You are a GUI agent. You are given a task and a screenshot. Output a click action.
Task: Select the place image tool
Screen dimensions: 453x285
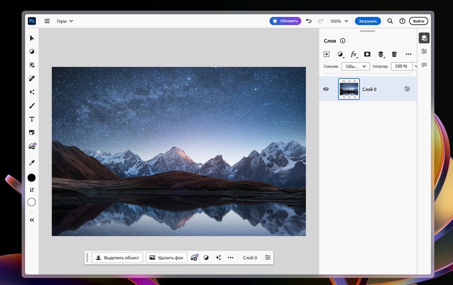pos(32,133)
